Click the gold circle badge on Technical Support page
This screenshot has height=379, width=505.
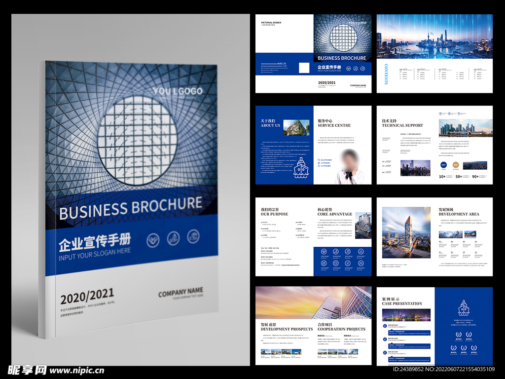(x=456, y=165)
